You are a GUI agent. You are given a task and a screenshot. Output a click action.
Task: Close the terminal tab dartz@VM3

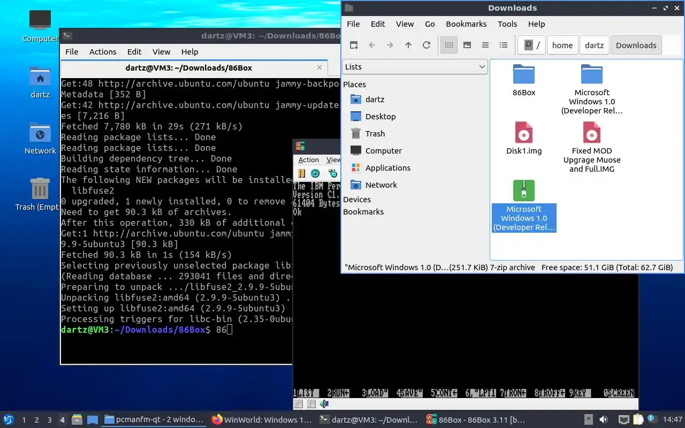319,68
